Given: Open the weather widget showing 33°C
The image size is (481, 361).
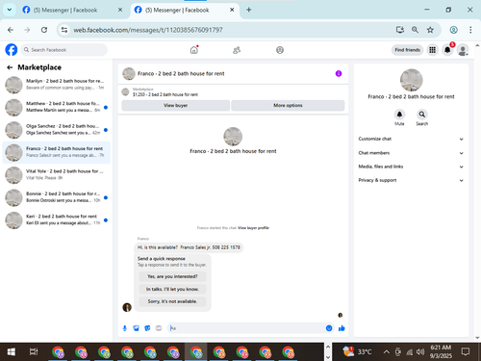Looking at the screenshot, I should 357,351.
